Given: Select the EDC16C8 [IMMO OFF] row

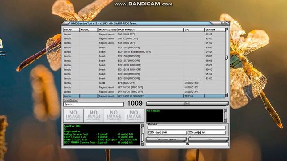Looking at the screenshot, I should 144,74.
